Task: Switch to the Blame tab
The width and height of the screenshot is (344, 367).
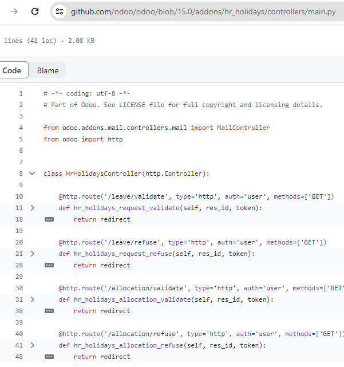Action: tap(48, 70)
